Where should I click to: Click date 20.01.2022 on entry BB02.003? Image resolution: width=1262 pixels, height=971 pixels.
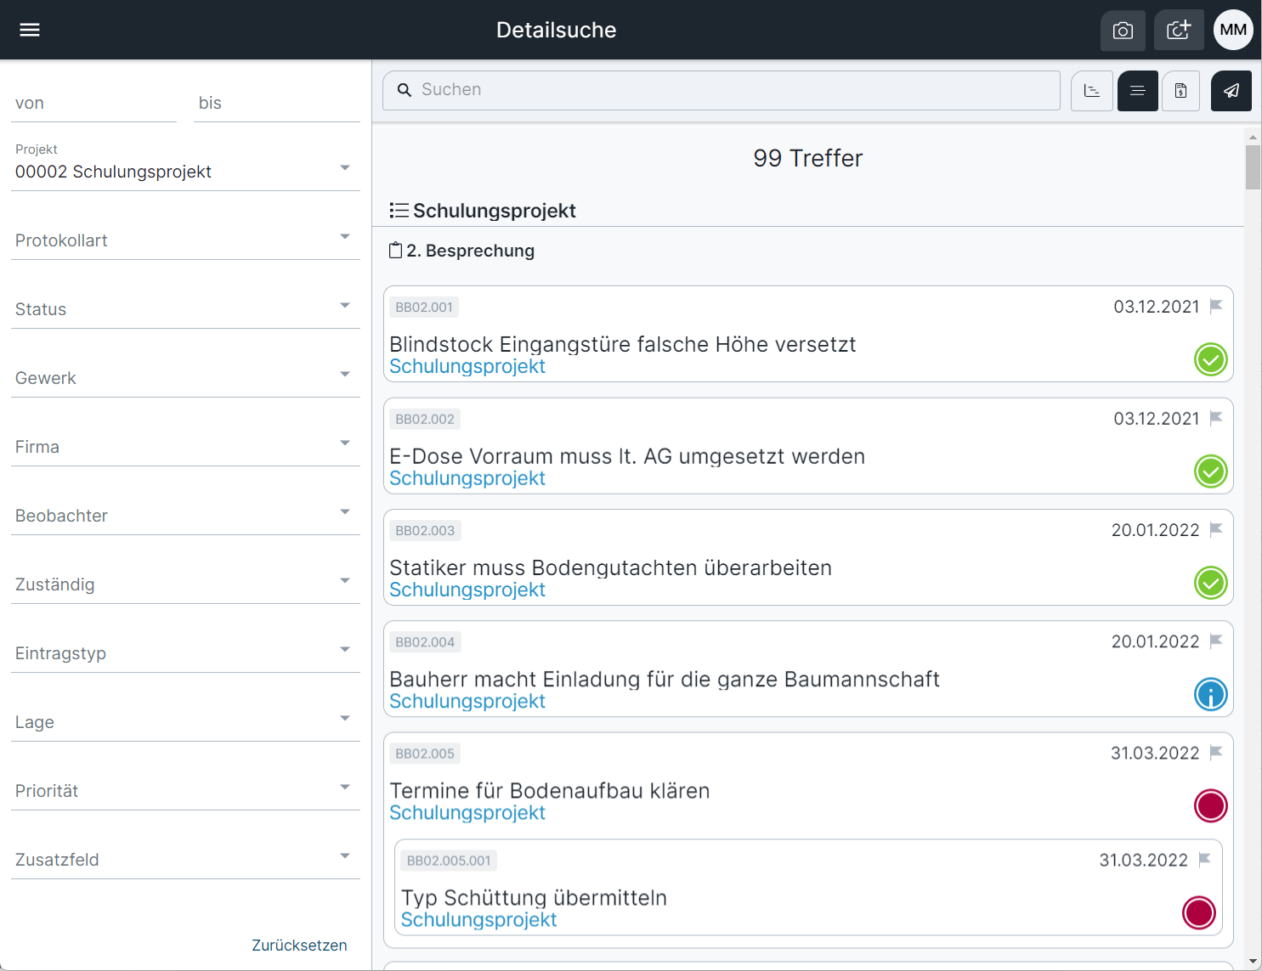(x=1155, y=530)
